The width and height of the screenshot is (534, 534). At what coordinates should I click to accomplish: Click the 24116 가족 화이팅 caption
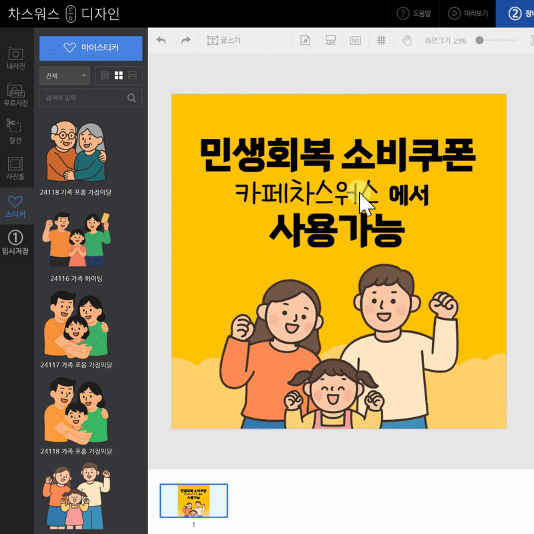click(76, 278)
